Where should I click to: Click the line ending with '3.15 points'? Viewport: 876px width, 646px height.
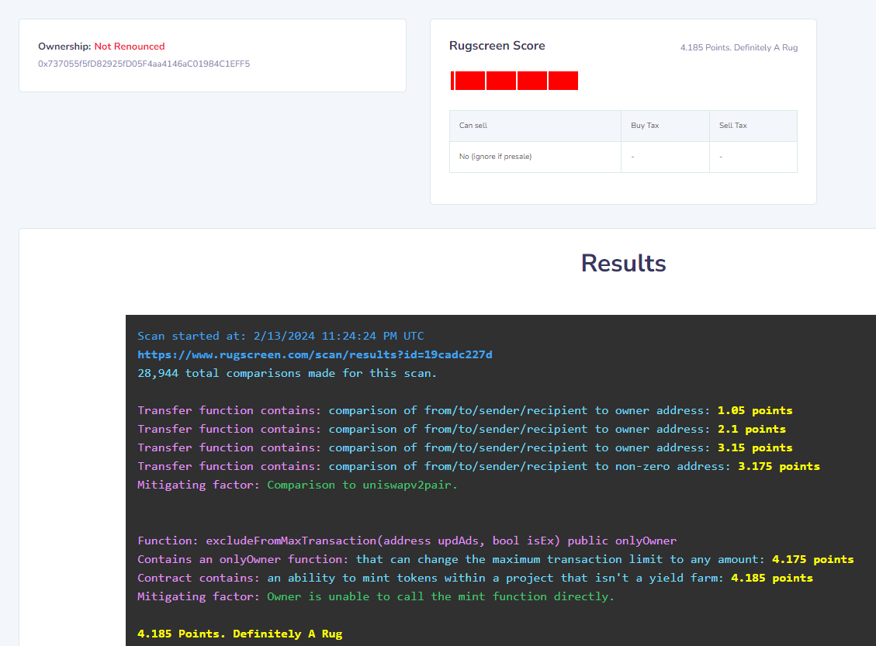pos(465,447)
